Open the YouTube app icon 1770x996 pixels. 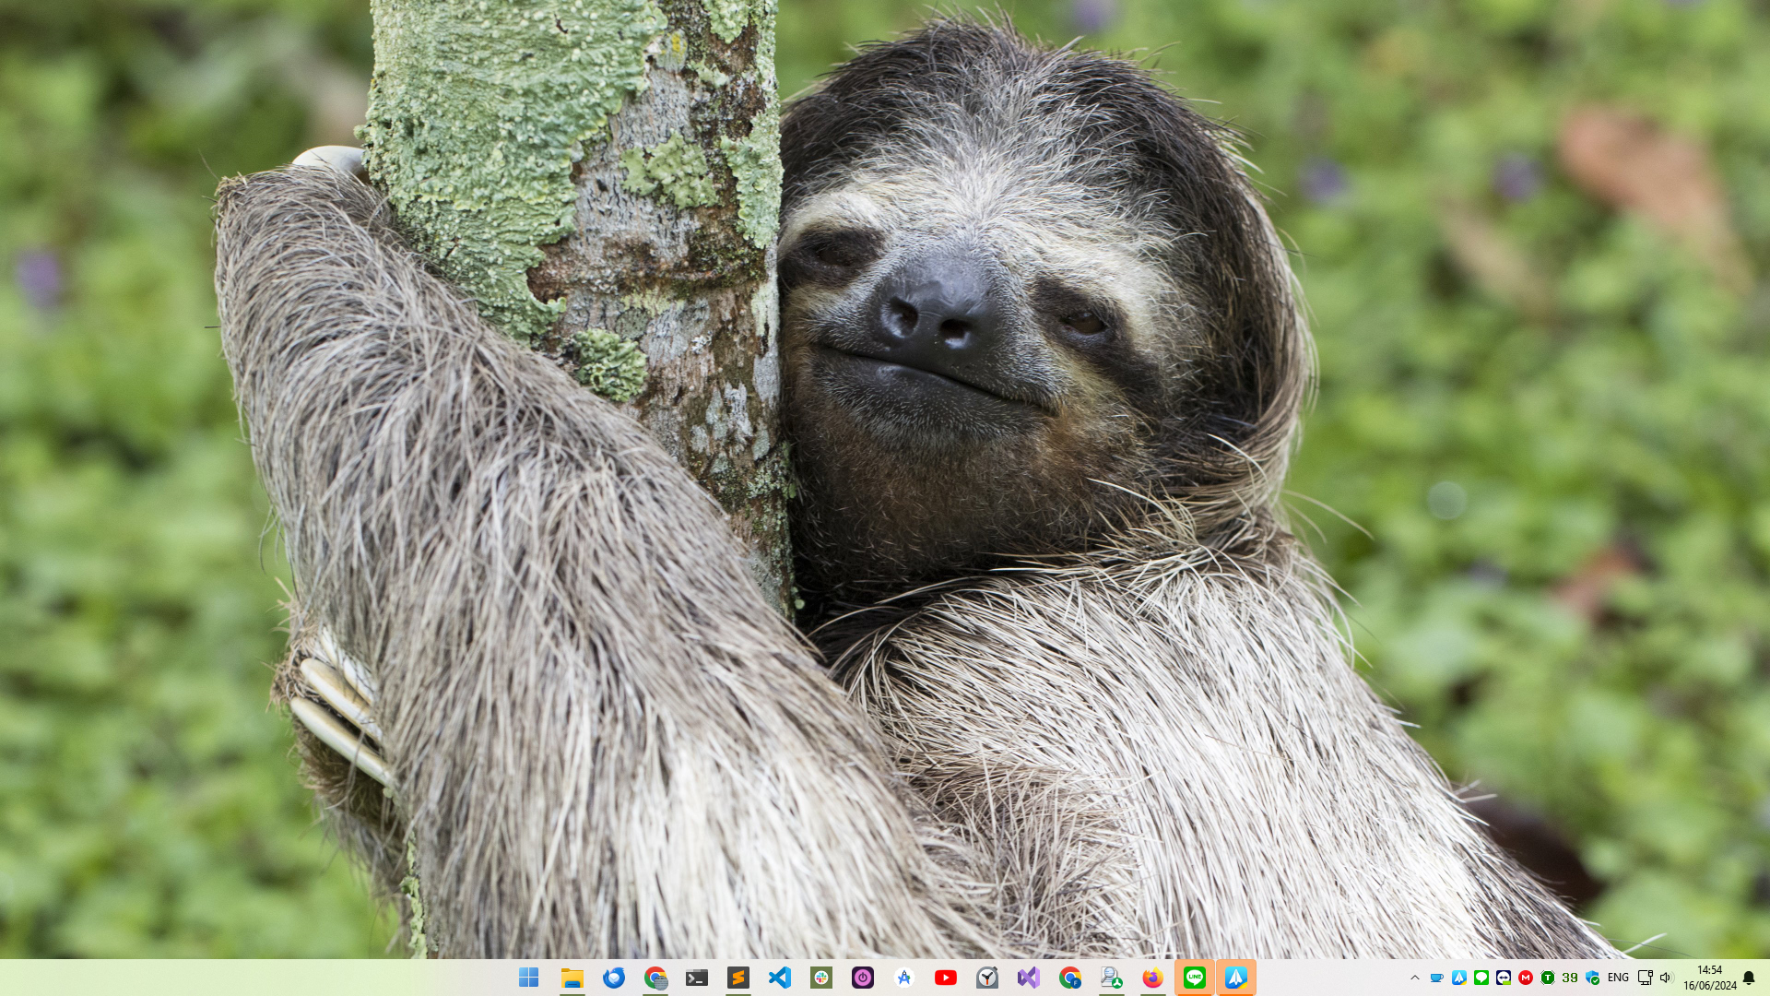(x=946, y=978)
